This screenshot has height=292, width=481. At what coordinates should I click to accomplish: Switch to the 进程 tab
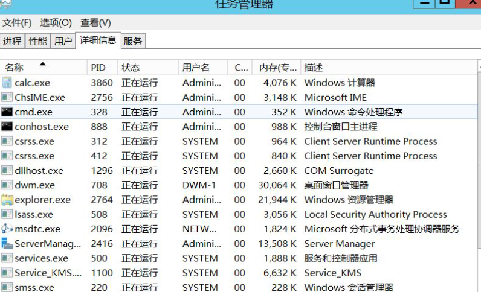tap(12, 42)
